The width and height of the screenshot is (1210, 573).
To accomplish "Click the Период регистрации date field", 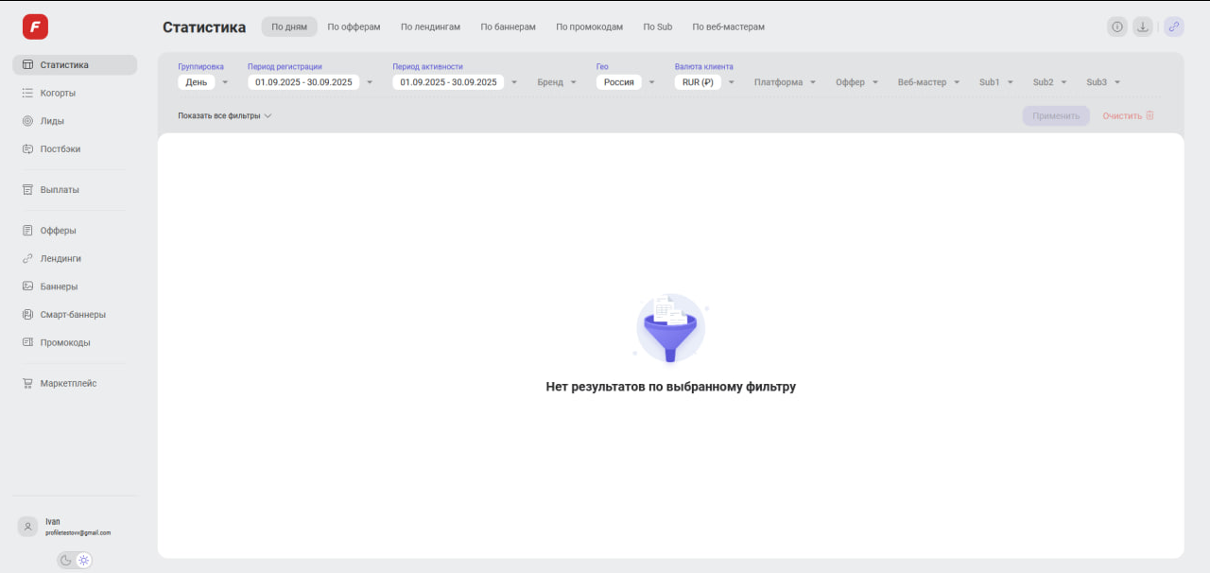I will [303, 82].
